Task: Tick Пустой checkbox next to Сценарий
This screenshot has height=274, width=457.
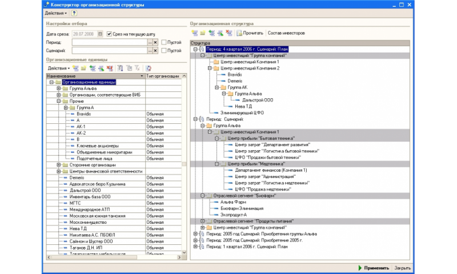Action: (164, 51)
